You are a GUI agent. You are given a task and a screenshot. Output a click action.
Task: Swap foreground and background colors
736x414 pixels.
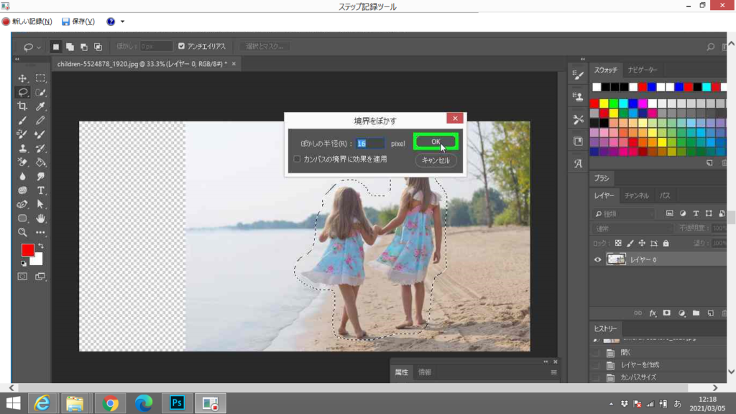[41, 246]
